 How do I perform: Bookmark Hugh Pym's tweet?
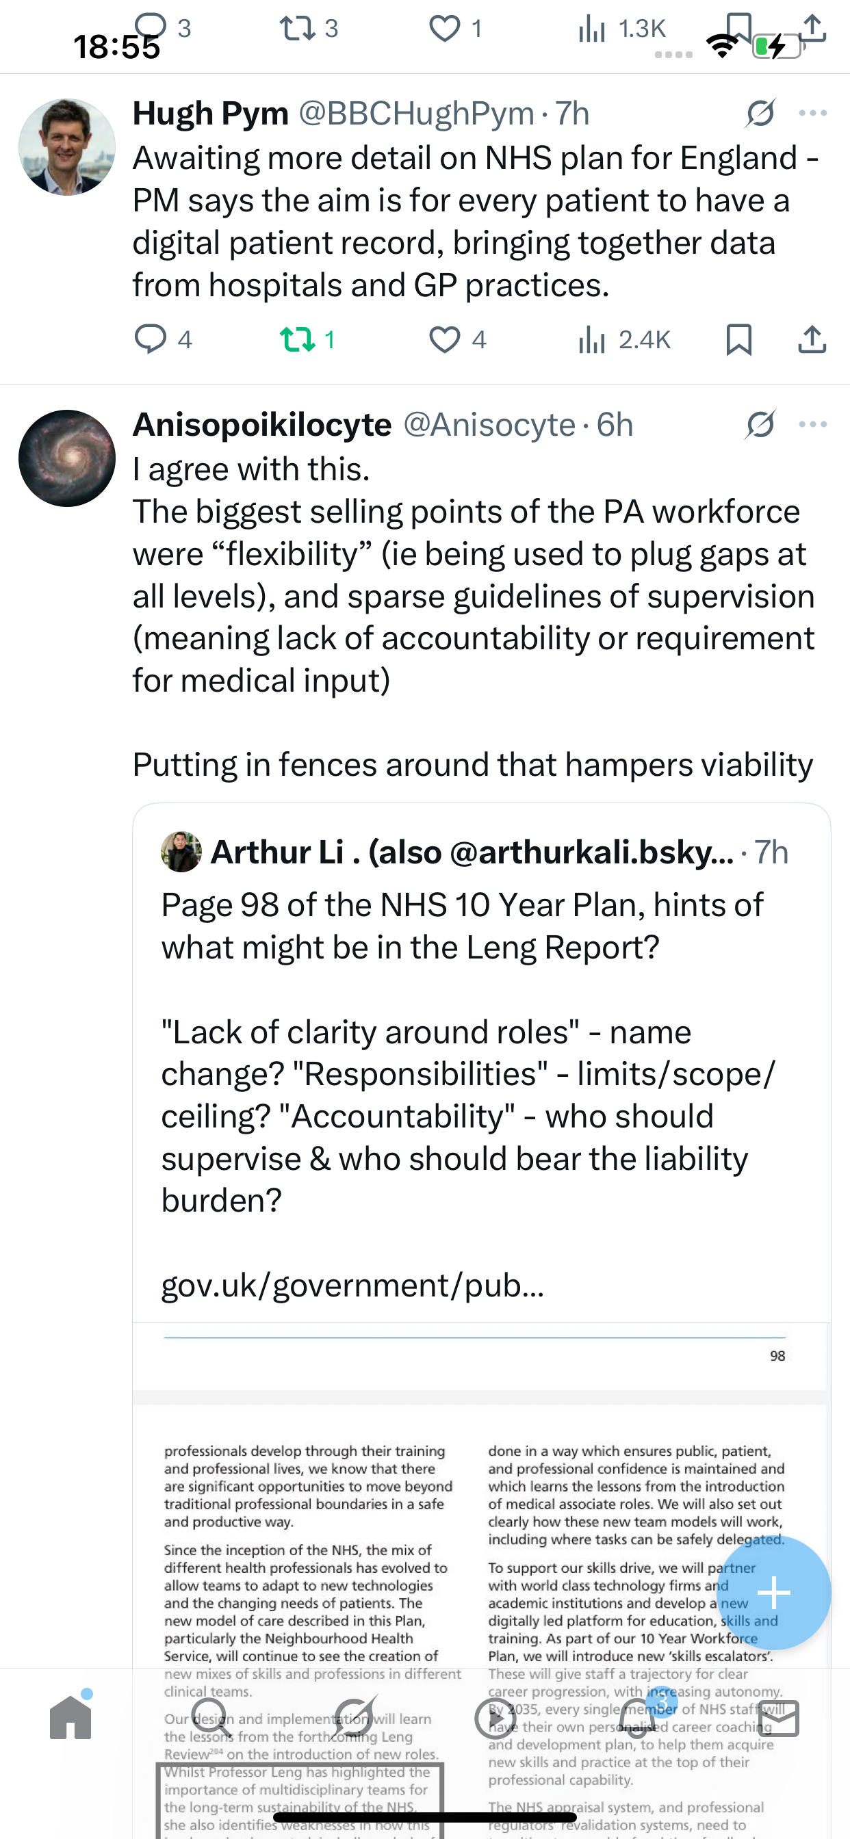click(738, 339)
